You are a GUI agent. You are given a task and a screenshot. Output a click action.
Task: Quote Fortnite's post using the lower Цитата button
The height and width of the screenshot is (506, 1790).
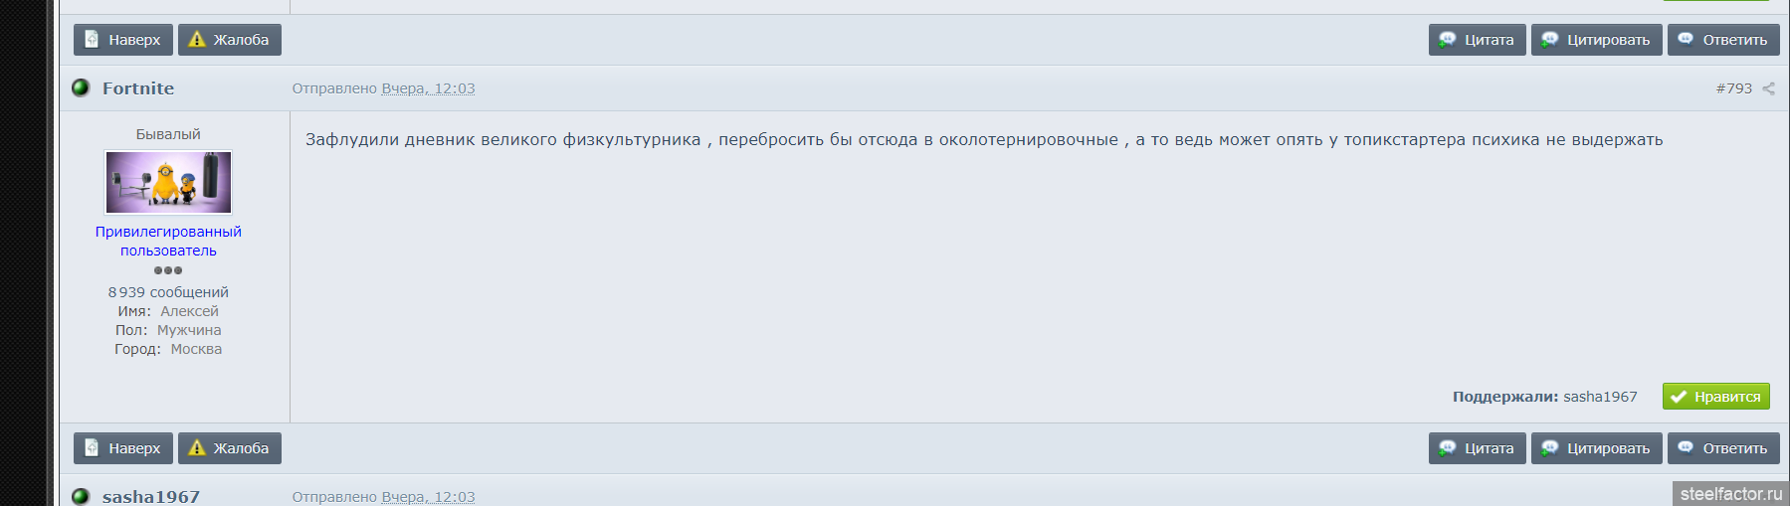1477,448
